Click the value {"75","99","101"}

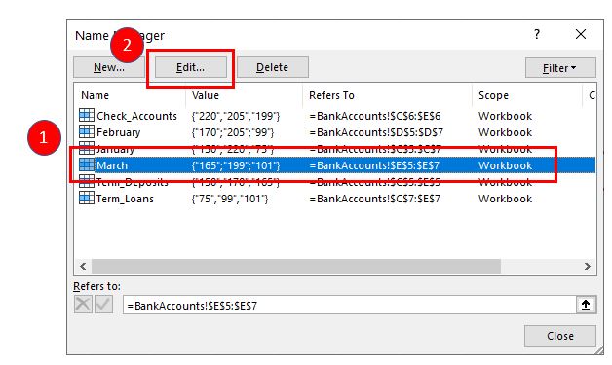230,199
